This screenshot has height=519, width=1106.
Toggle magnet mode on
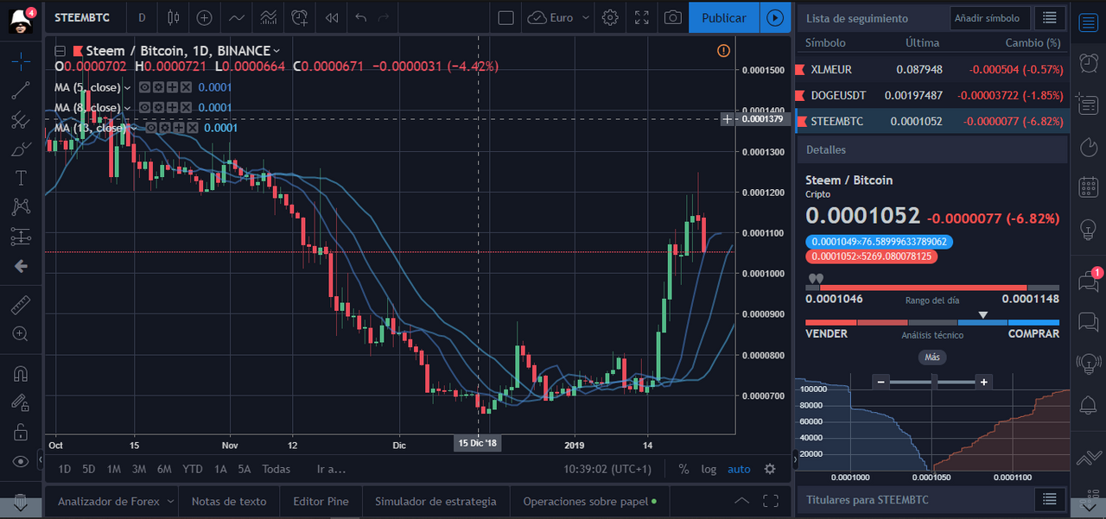pyautogui.click(x=21, y=373)
